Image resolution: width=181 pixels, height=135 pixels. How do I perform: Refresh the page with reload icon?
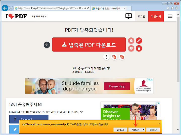88,8
